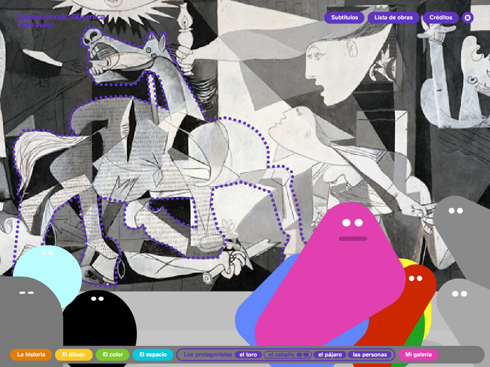Select the La historia tab

(x=31, y=355)
